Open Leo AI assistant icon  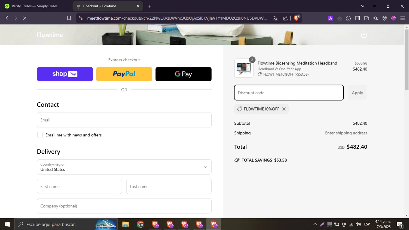tap(375, 18)
